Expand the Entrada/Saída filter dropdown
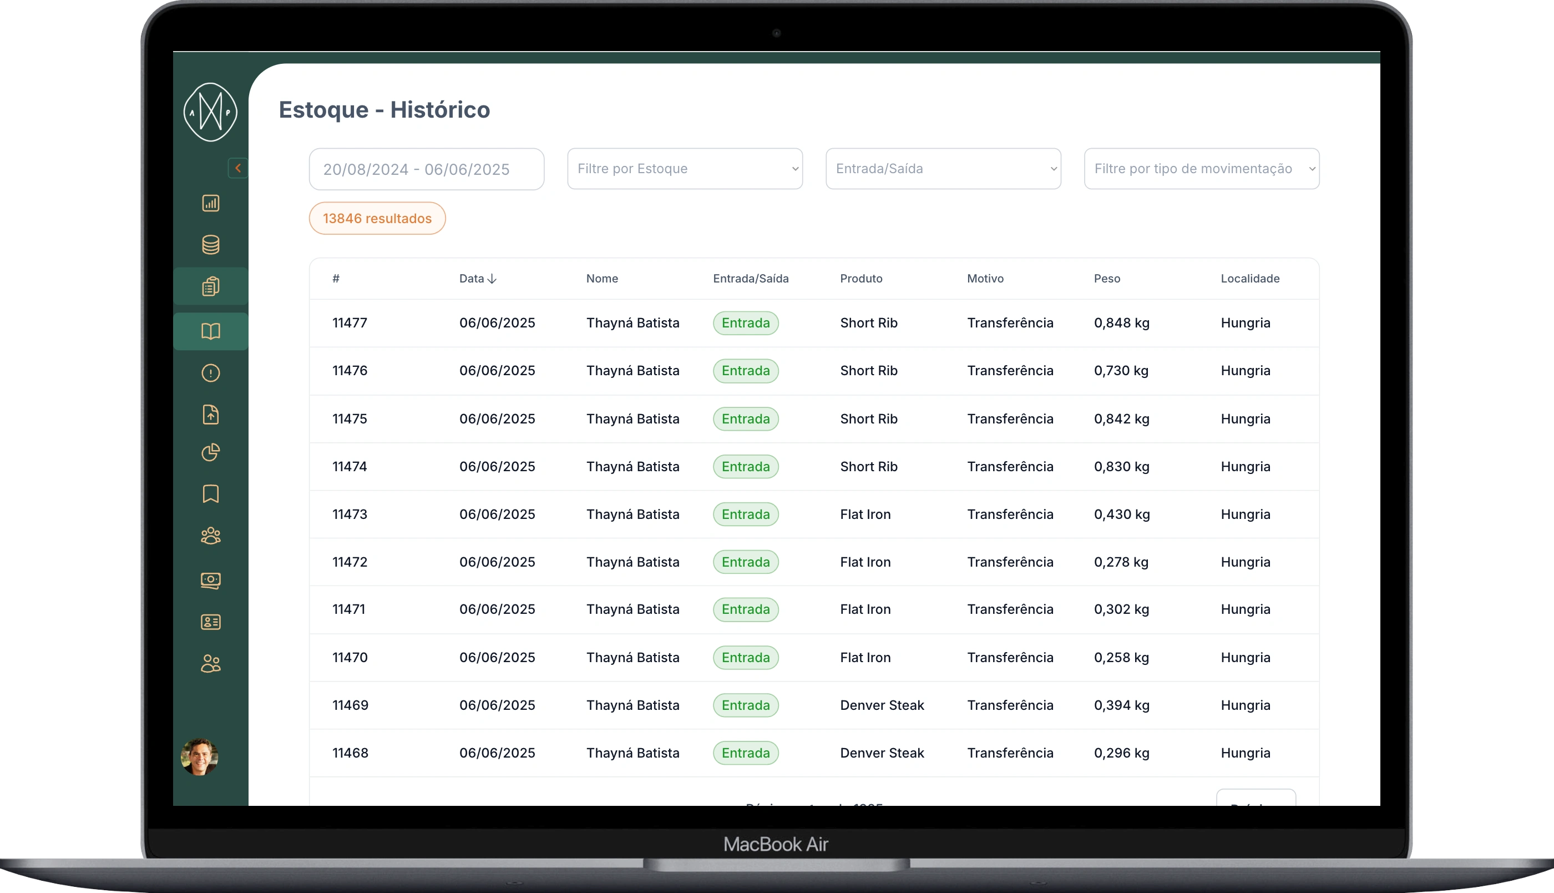Screen dimensions: 1554x893 (x=943, y=169)
